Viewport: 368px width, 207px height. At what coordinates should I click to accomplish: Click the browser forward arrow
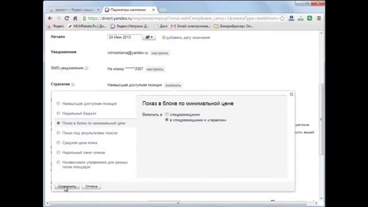pyautogui.click(x=59, y=18)
